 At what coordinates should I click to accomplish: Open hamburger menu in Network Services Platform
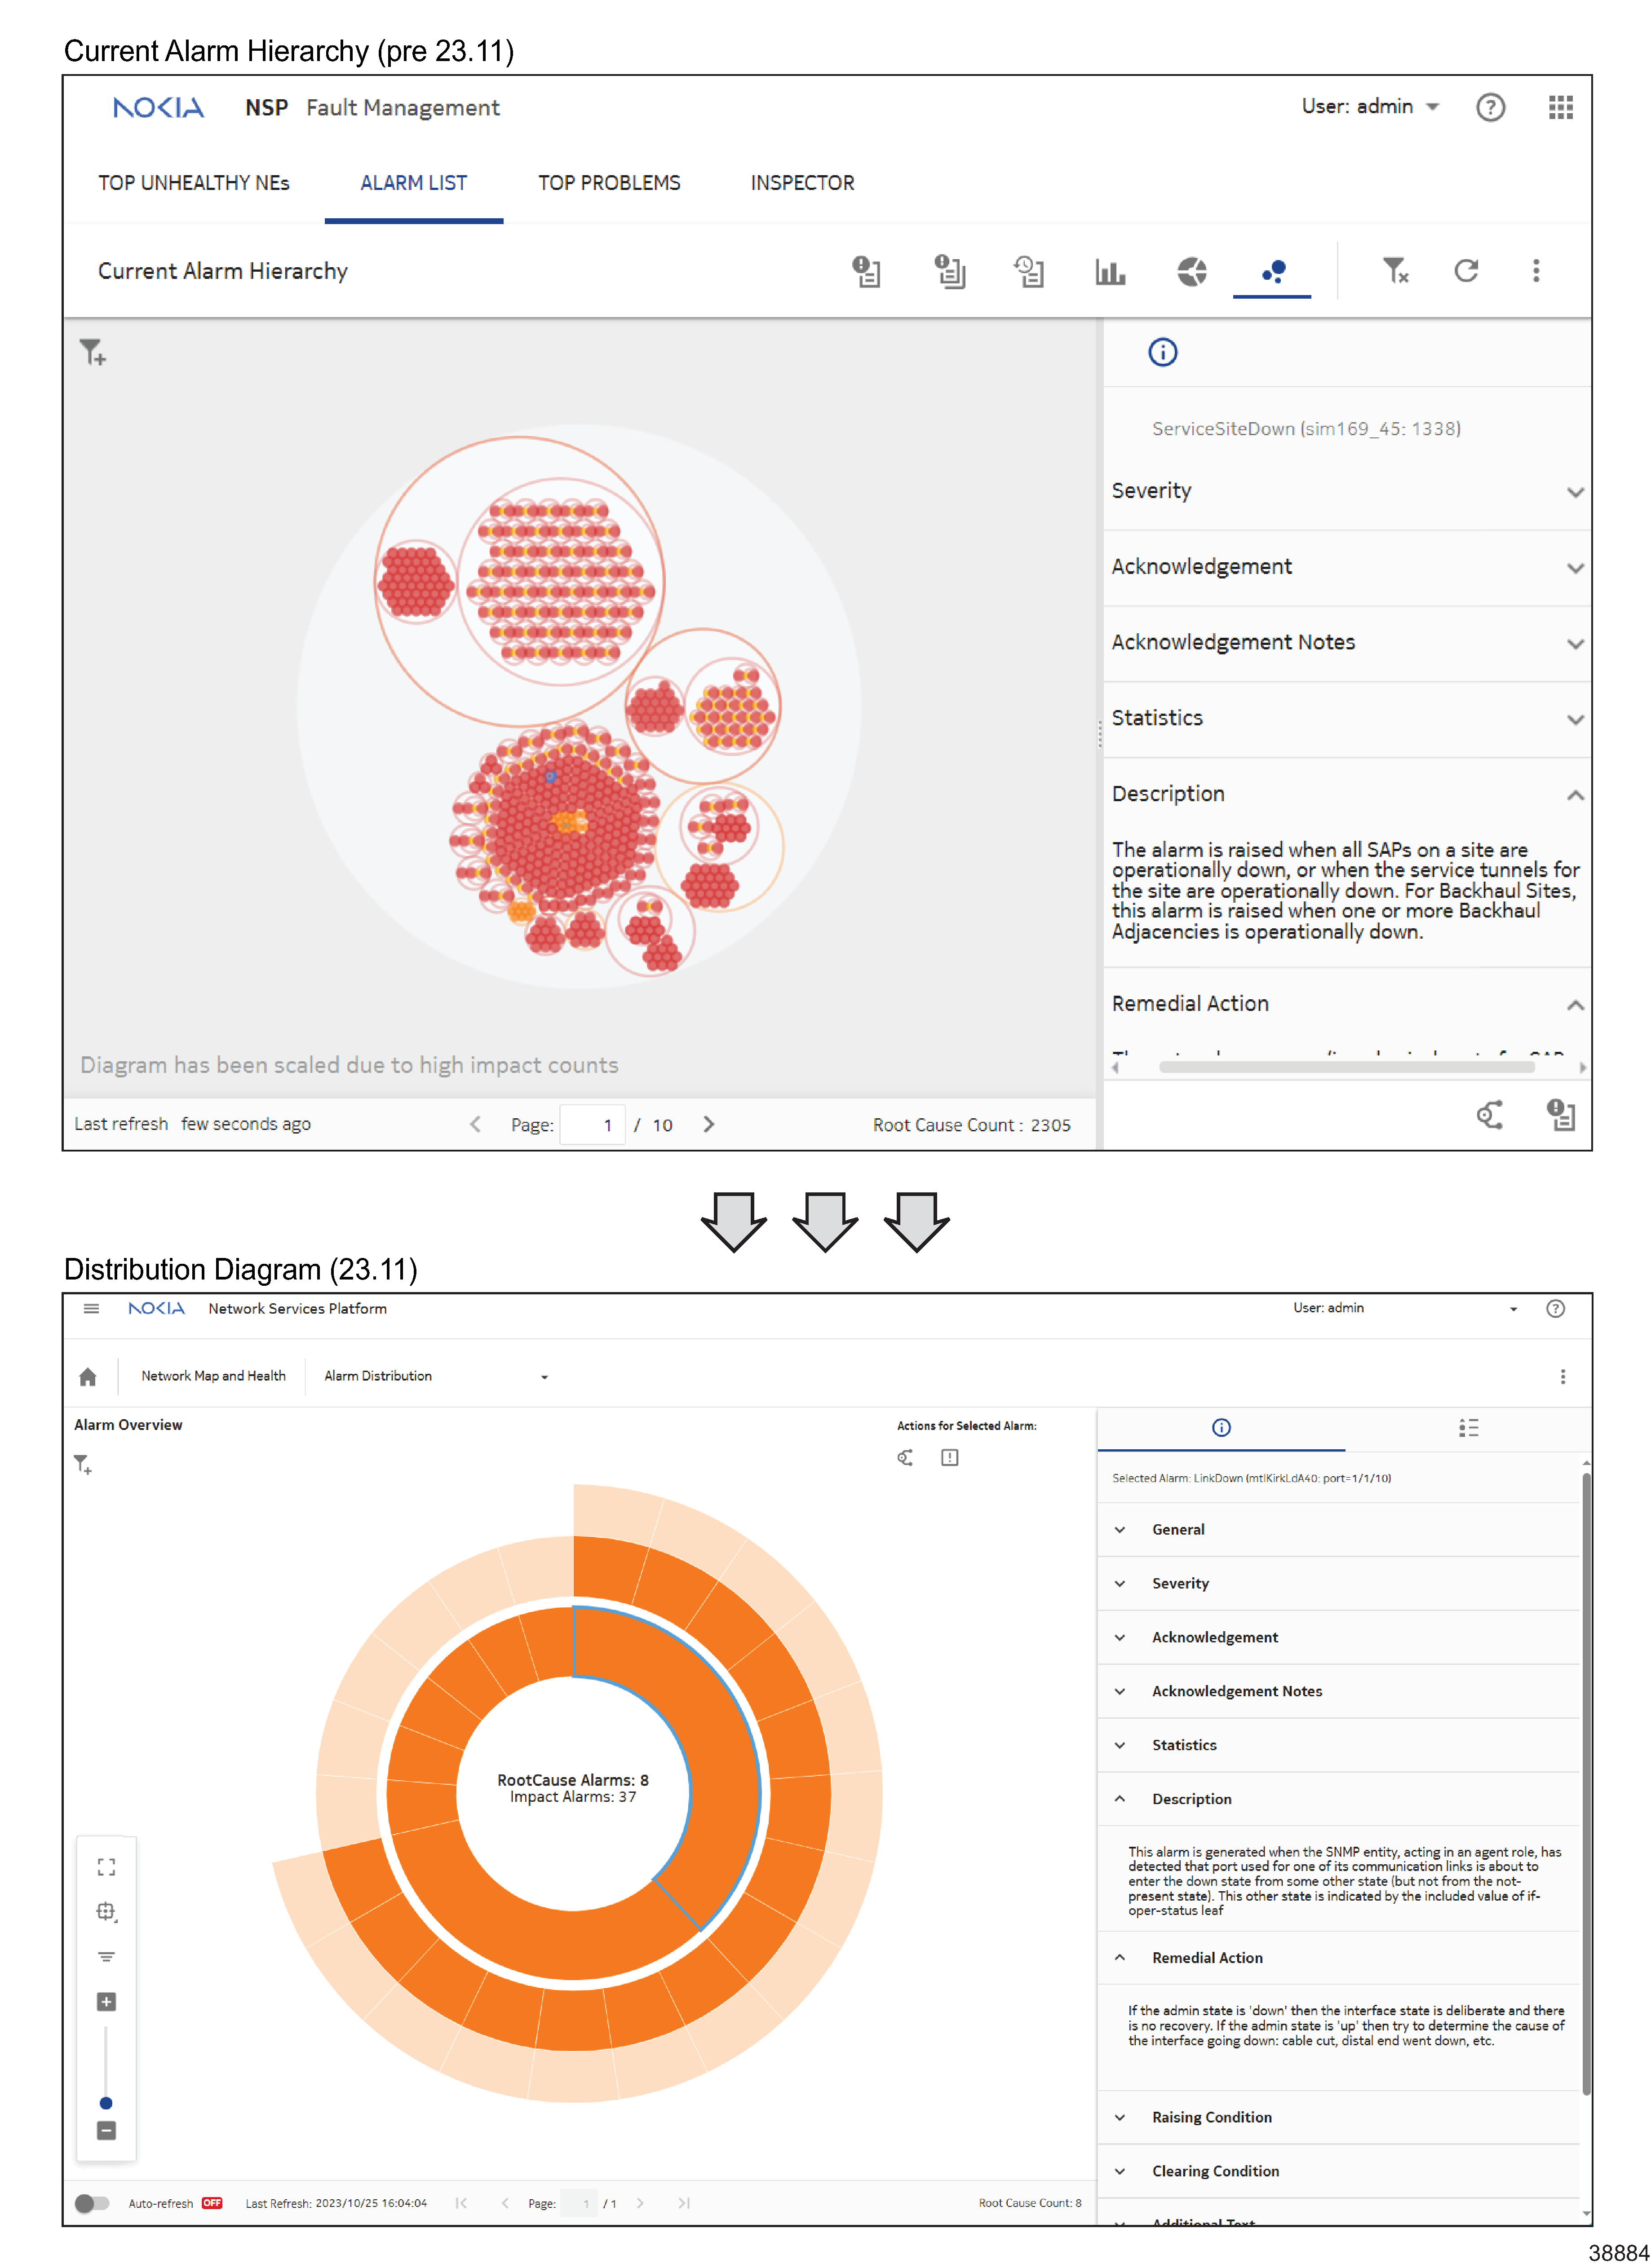91,1308
